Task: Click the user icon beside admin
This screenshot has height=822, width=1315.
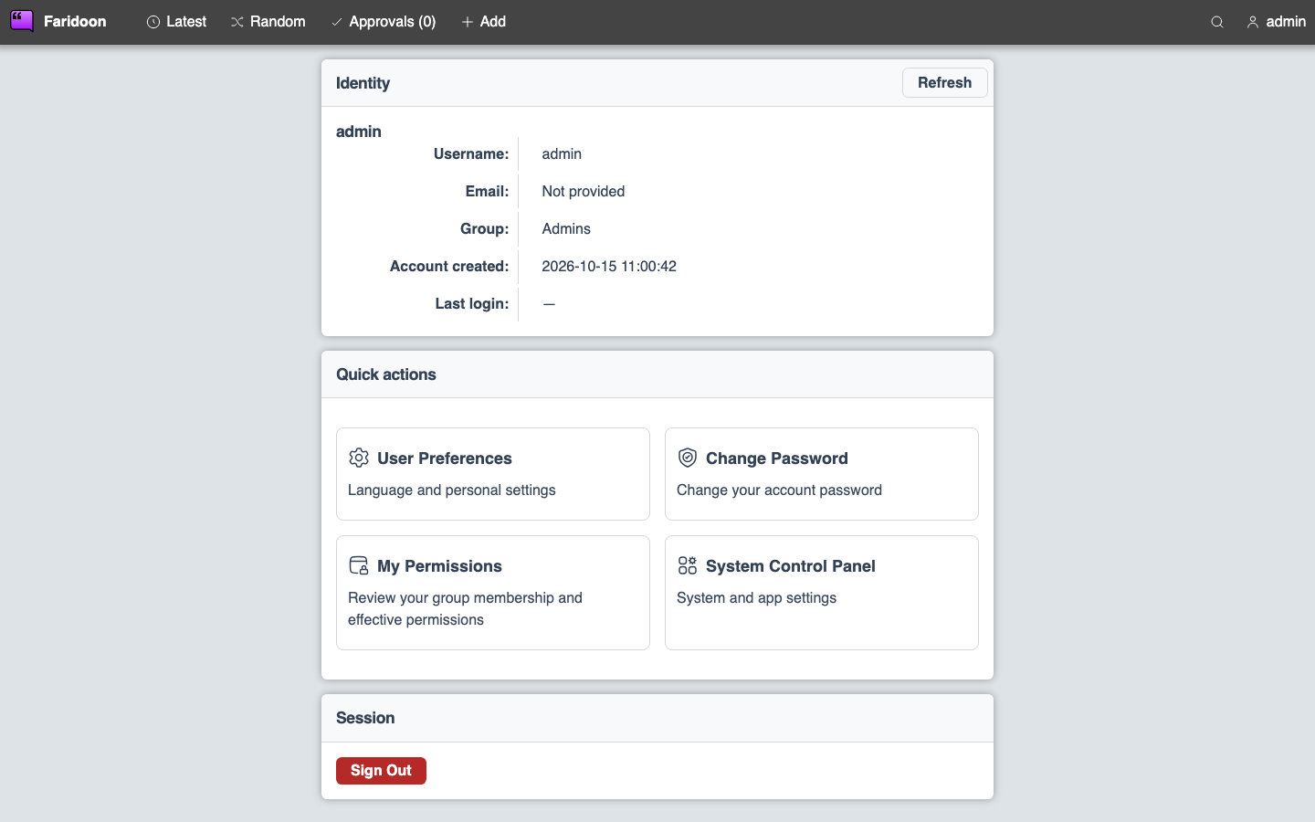Action: 1253,22
